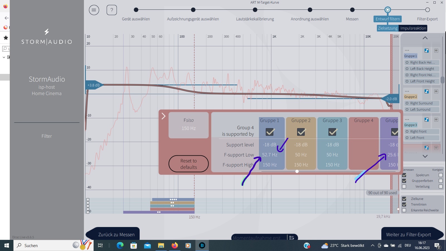Viewport: 446px width, 251px height.
Task: Open Gruppe 3 three-dot options menu
Action: click(407, 119)
